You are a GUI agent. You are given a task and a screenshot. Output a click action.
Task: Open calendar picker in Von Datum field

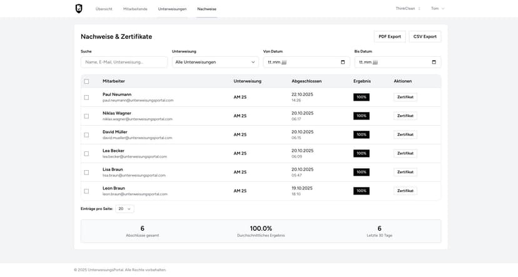(x=342, y=62)
